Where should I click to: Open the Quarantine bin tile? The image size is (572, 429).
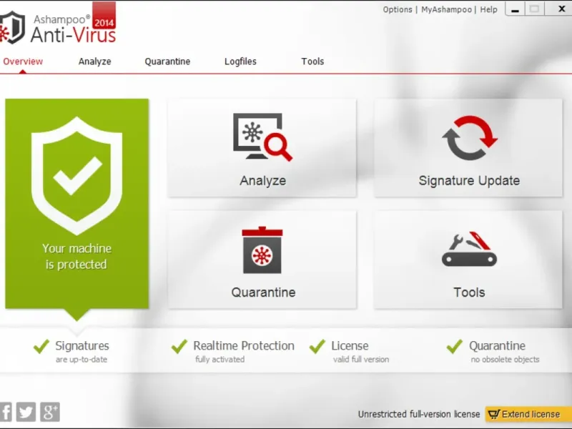262,260
